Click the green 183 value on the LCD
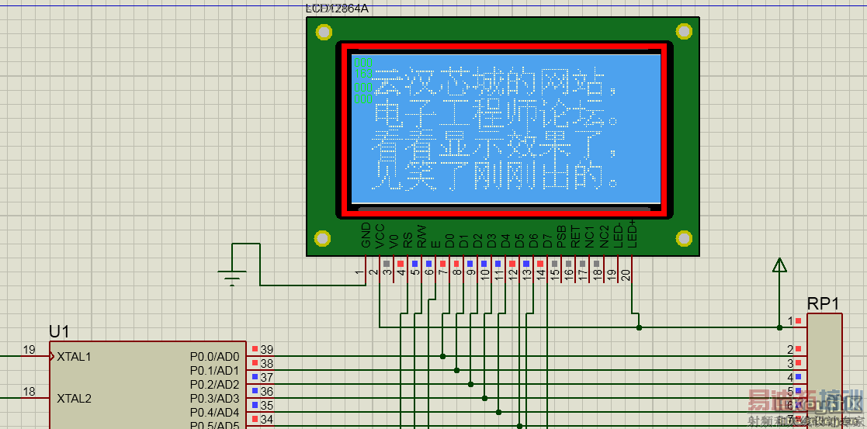 pyautogui.click(x=363, y=74)
